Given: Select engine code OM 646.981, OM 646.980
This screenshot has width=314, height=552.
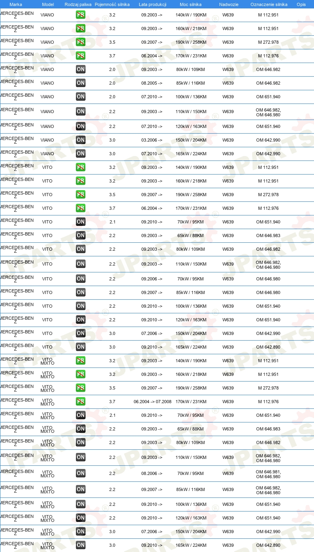Looking at the screenshot, I should [268, 474].
